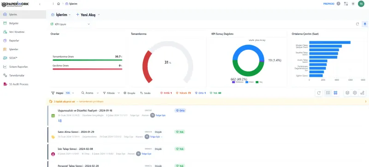This screenshot has width=369, height=167.
Task: Collapse the sidebar with the chevron arrow
Action: pos(40,4)
